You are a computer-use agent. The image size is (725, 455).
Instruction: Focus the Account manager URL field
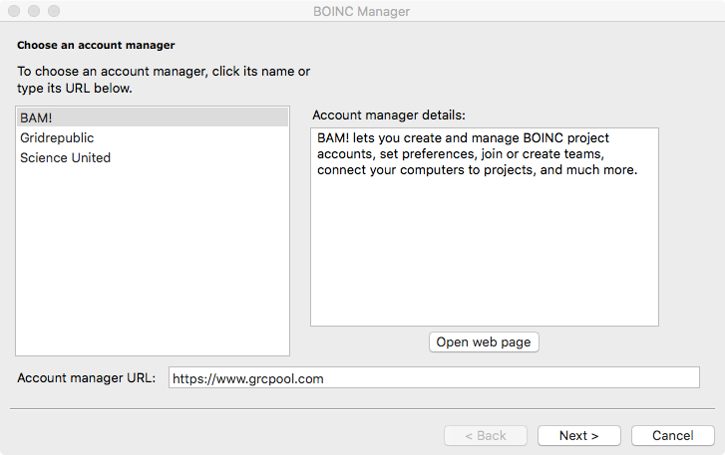point(434,378)
